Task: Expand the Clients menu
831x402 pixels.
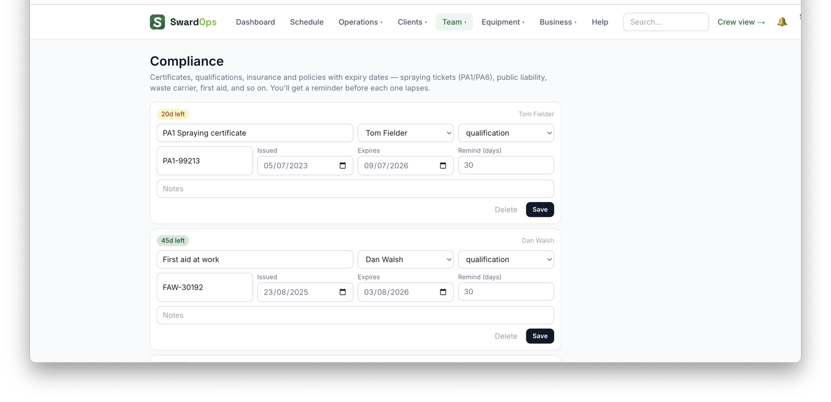Action: 412,22
